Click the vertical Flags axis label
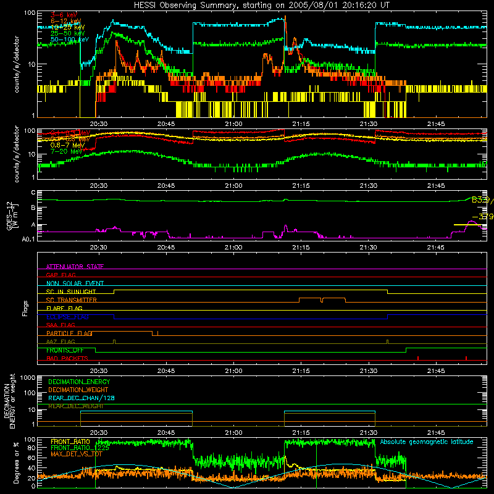This screenshot has height=494, width=494. pyautogui.click(x=25, y=308)
